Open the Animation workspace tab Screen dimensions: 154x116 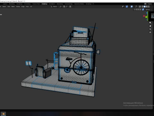52,4
